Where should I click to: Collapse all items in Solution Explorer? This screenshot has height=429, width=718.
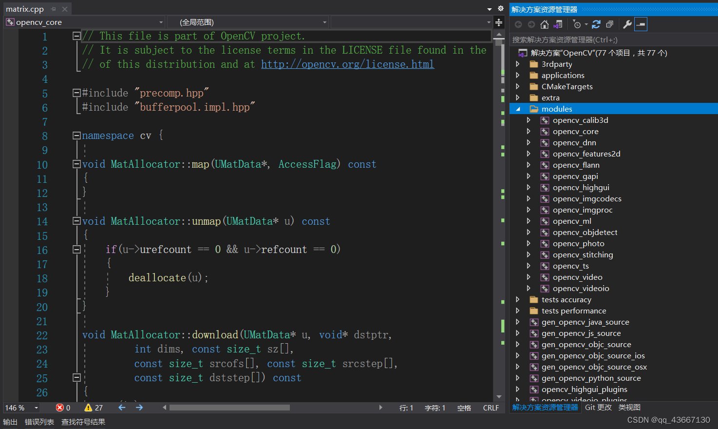pyautogui.click(x=609, y=24)
